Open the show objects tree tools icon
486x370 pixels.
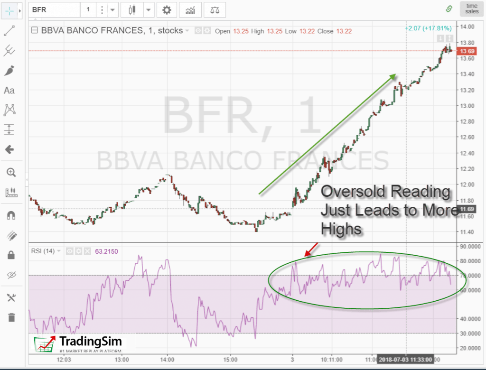click(x=11, y=298)
